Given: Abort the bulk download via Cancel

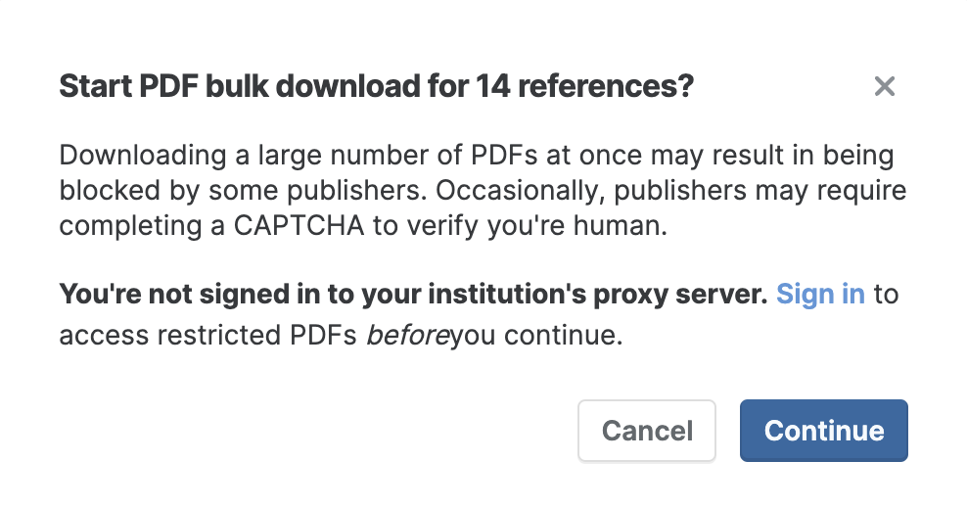Looking at the screenshot, I should click(x=647, y=431).
